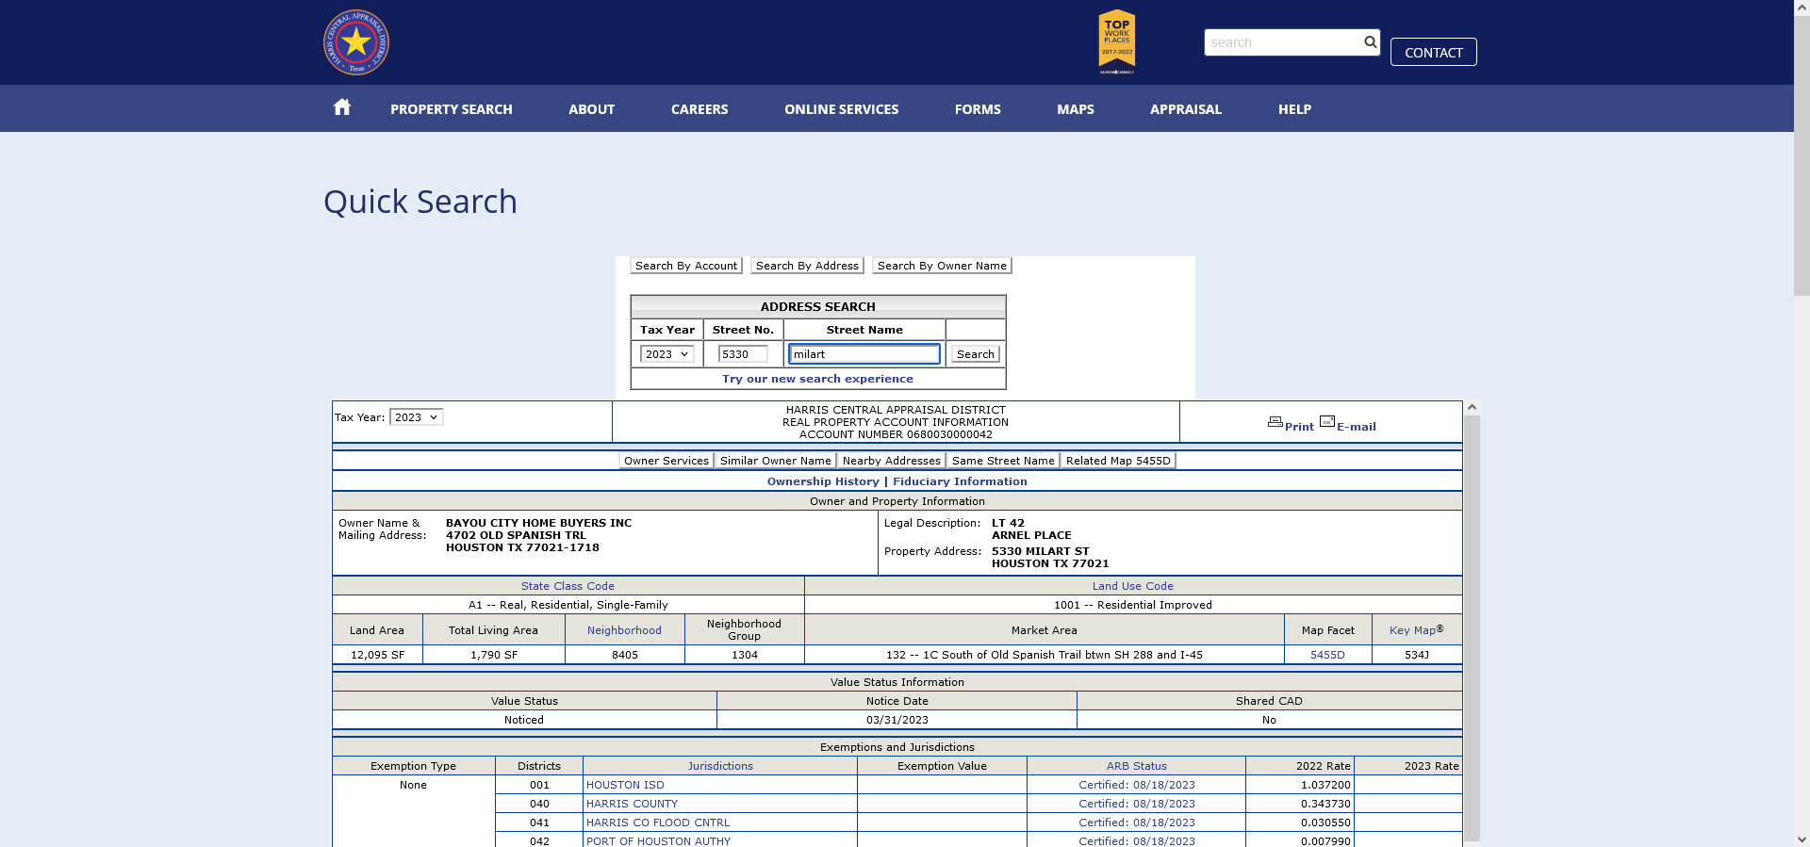Screen dimensions: 1810x847
Task: Click the magnifier search icon
Action: click(1370, 41)
